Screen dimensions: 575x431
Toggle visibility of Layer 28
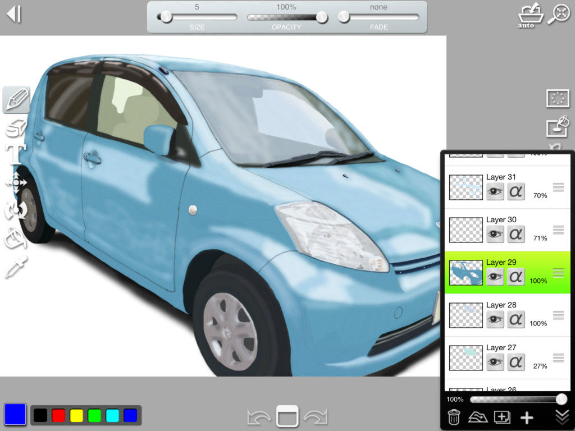[x=495, y=319]
